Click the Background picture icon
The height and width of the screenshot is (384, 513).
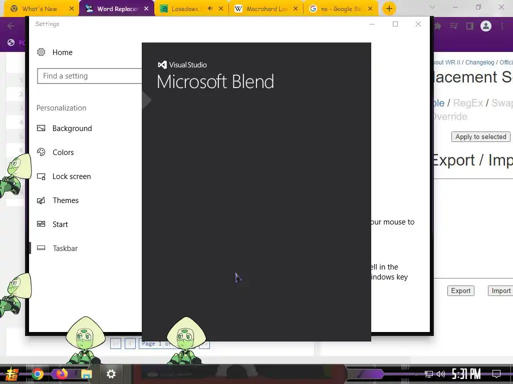pyautogui.click(x=41, y=128)
